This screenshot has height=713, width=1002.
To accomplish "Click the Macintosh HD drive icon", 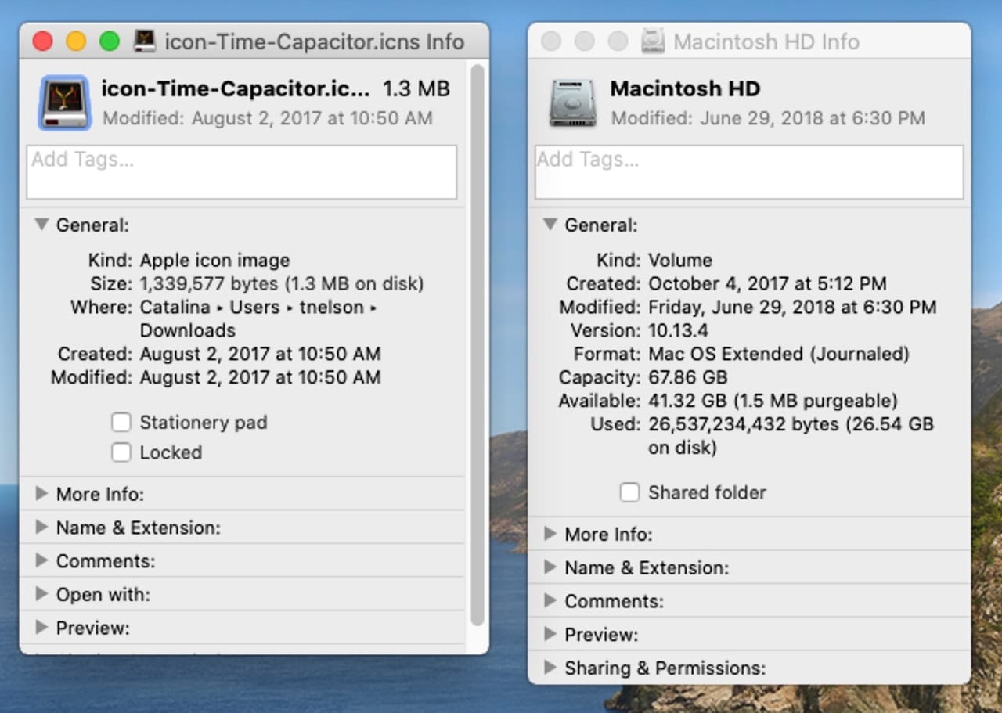I will coord(572,103).
